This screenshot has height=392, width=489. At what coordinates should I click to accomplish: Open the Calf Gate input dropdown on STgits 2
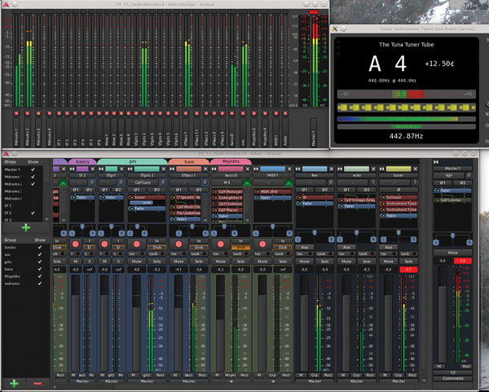tap(143, 183)
